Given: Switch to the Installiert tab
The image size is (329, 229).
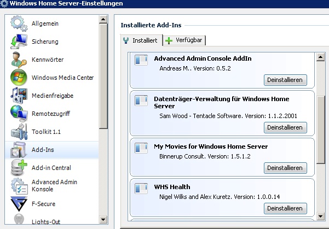Looking at the screenshot, I should [x=141, y=40].
